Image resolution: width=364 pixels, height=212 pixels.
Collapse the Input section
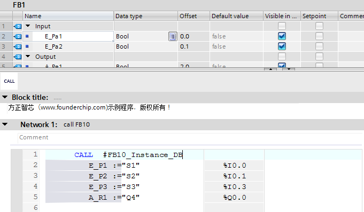(x=28, y=26)
